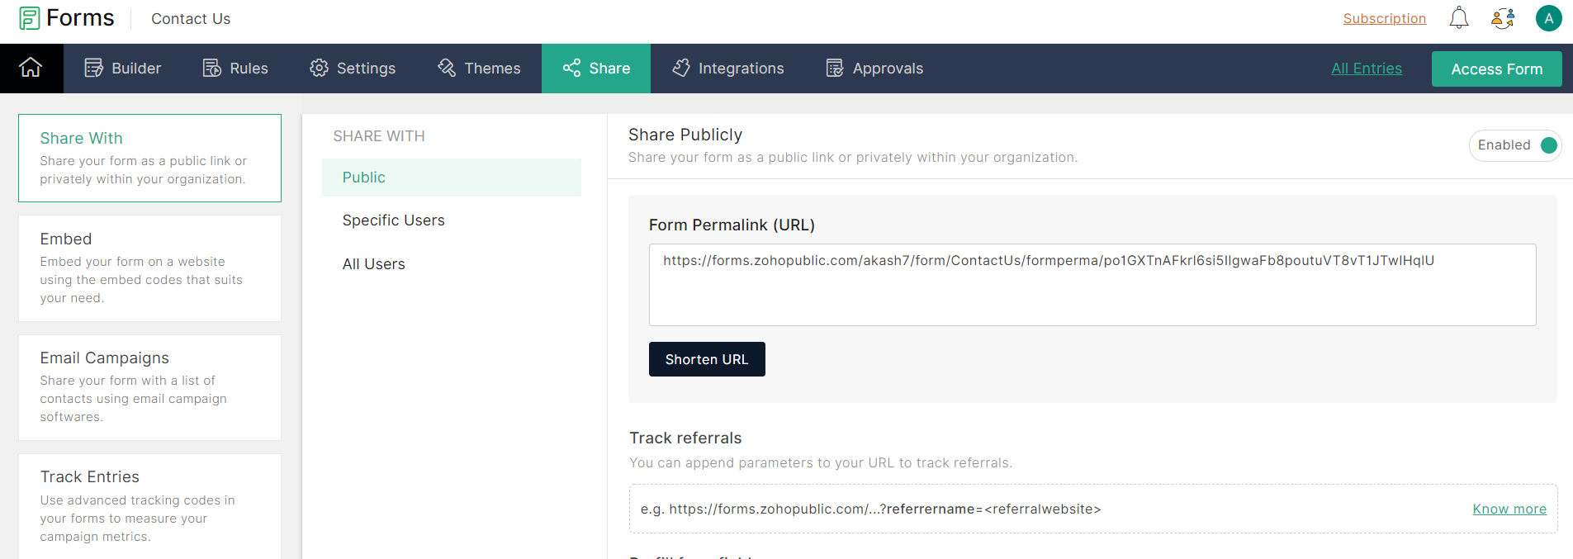Open the account avatar 'A'
The height and width of the screenshot is (559, 1573).
(1549, 18)
